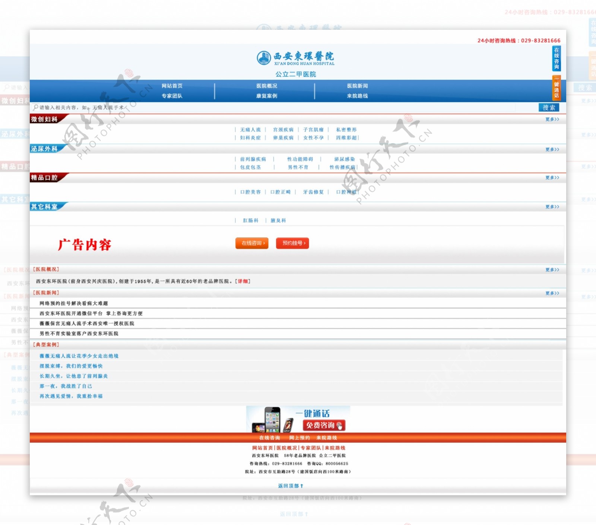Open the 卵巢疾病 link
This screenshot has width=596, height=525.
click(x=283, y=138)
